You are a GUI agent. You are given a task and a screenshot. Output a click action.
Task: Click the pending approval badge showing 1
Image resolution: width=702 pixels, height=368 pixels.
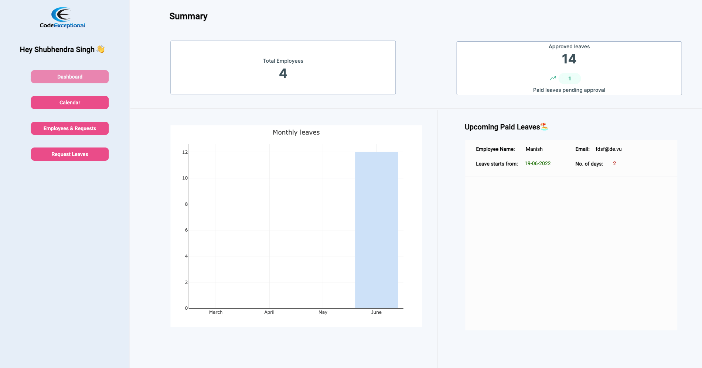(569, 79)
